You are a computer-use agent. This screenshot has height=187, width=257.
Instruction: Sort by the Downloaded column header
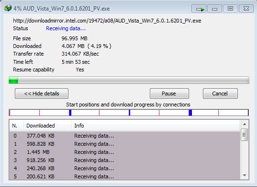click(47, 126)
